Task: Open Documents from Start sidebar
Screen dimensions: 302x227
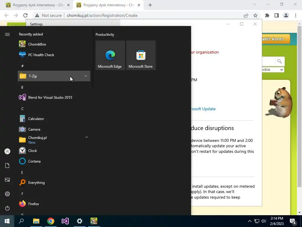Action: tap(7, 166)
